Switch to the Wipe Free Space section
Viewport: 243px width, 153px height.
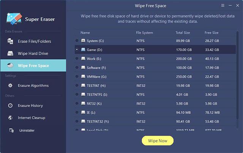click(x=33, y=66)
